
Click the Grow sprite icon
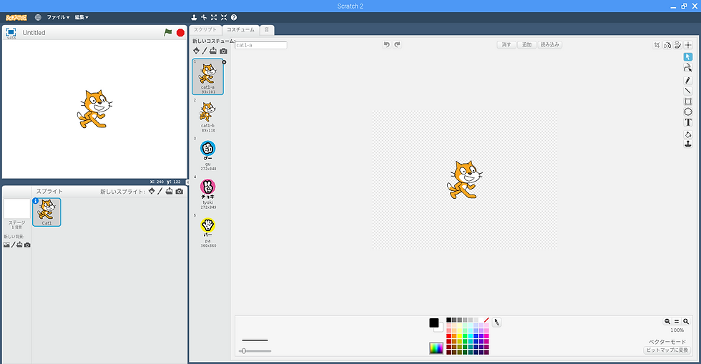point(214,17)
